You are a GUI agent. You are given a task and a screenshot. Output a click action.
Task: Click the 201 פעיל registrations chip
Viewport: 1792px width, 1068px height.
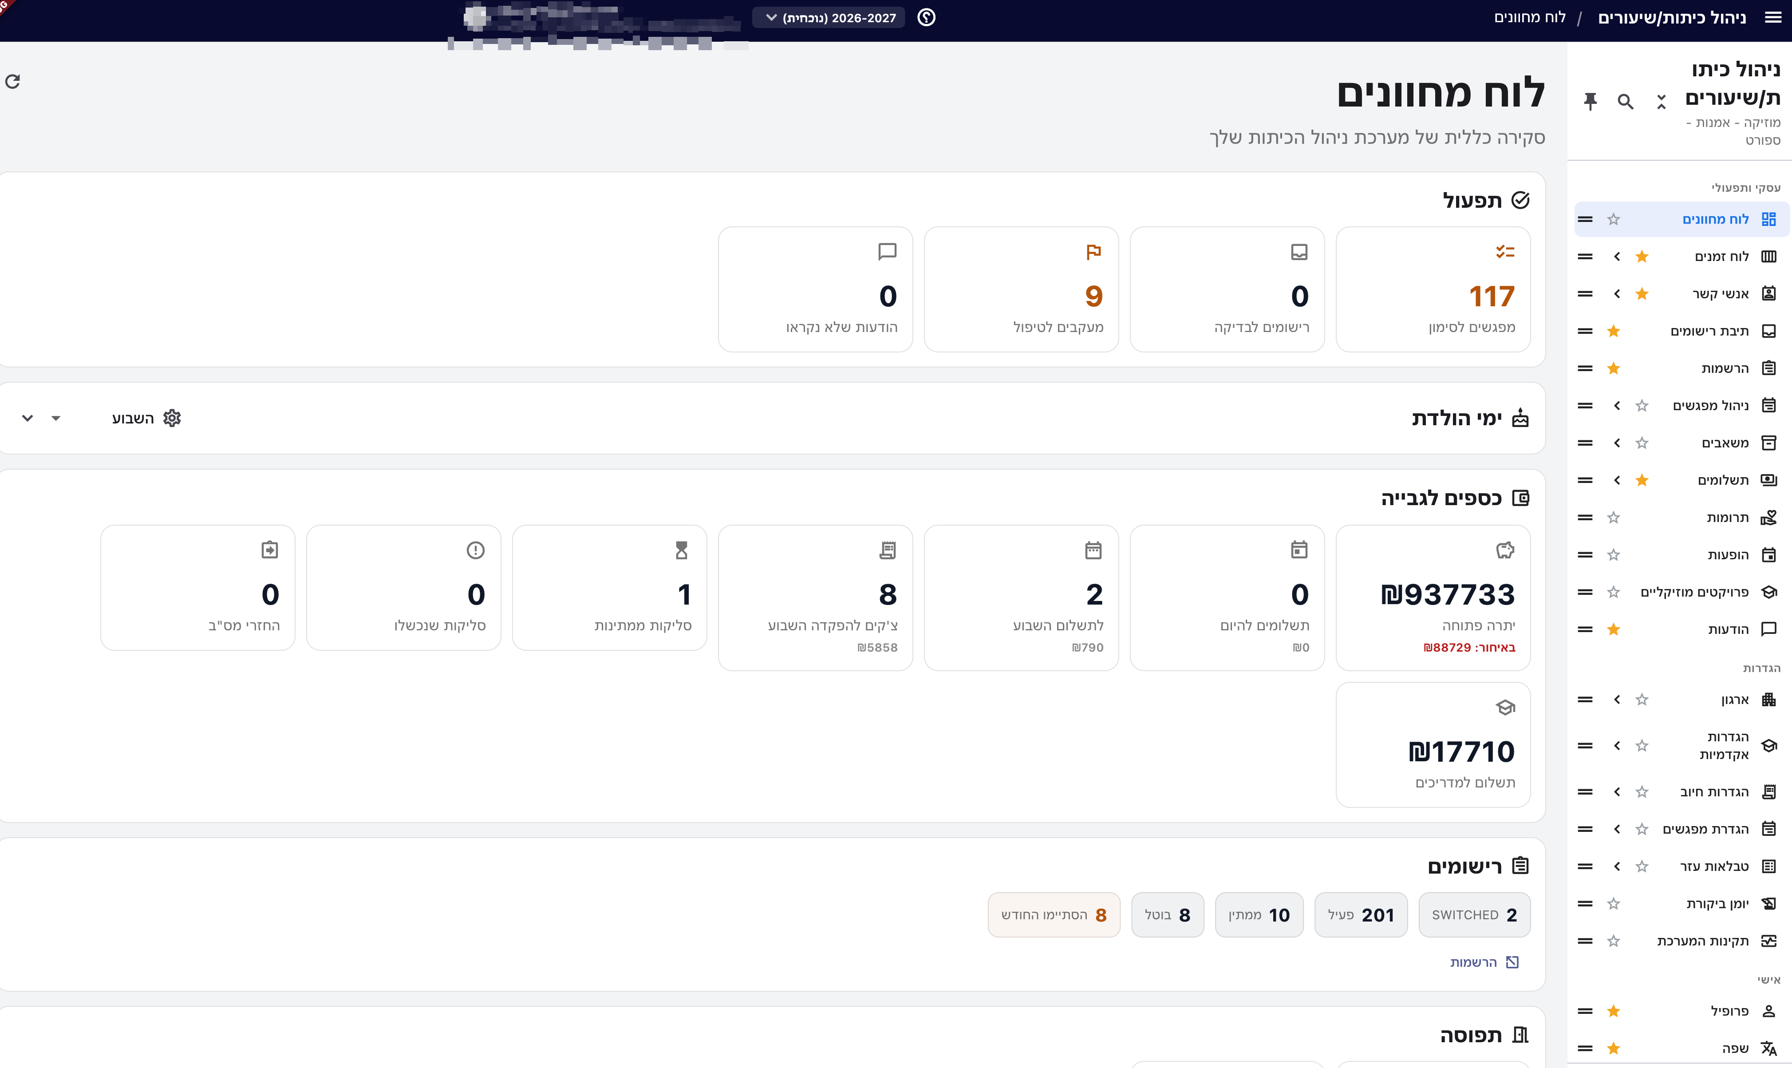pyautogui.click(x=1361, y=915)
